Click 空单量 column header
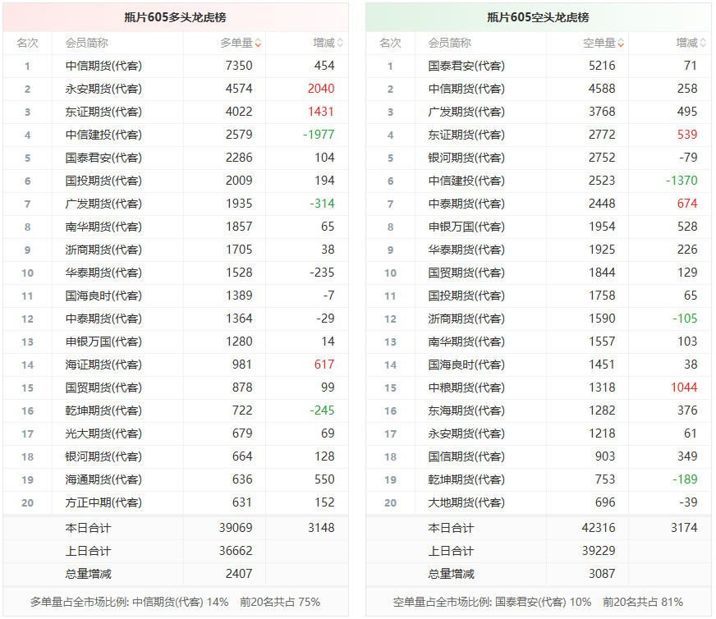 [x=599, y=43]
